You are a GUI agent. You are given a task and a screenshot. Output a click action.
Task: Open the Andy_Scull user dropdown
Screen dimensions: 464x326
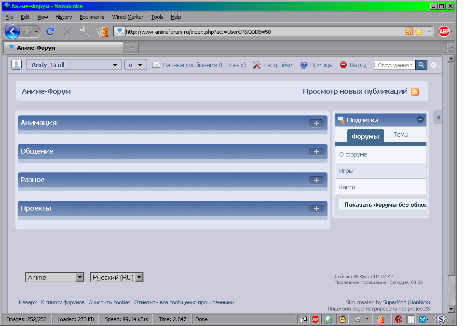(x=74, y=65)
